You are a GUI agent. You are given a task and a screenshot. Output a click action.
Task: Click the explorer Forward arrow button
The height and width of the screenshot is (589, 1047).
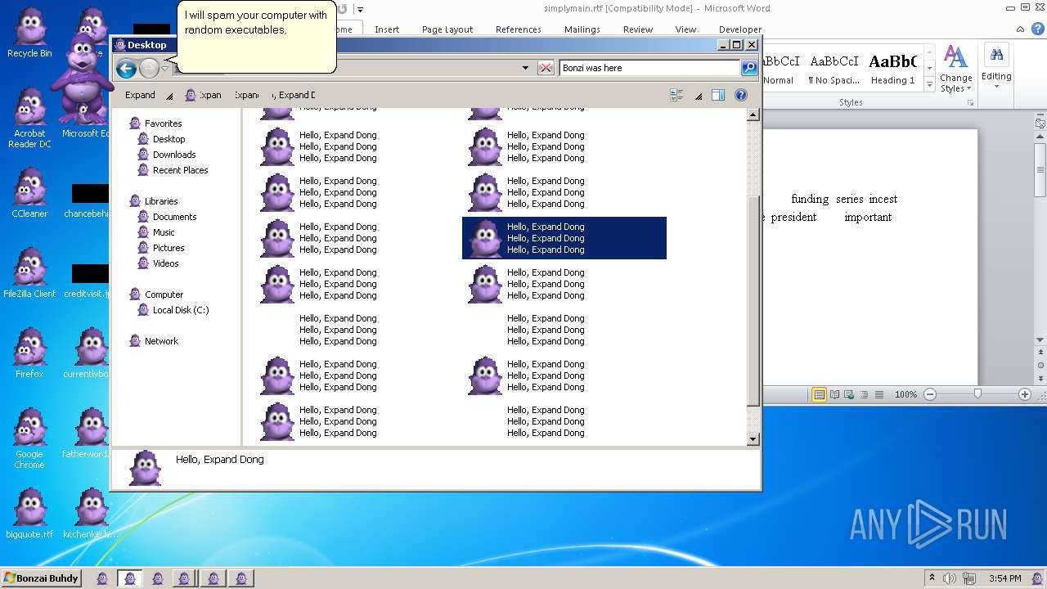point(149,69)
